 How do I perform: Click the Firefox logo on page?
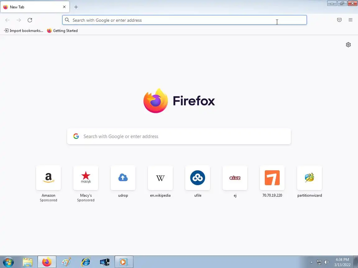(179, 100)
